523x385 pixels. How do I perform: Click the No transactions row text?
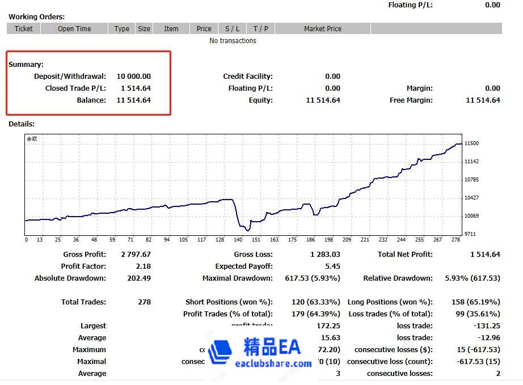click(233, 41)
